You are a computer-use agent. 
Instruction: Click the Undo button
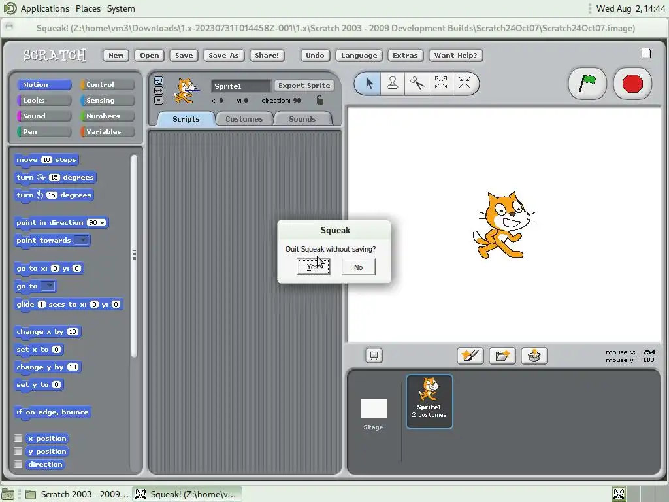(315, 55)
